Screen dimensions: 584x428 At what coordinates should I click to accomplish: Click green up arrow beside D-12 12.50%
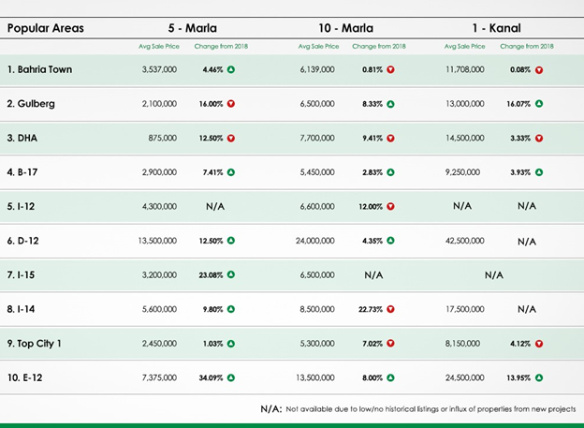coord(231,241)
